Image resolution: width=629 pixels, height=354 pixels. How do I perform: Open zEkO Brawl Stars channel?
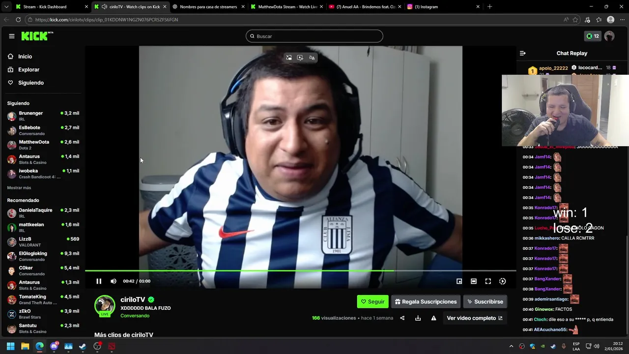click(43, 314)
